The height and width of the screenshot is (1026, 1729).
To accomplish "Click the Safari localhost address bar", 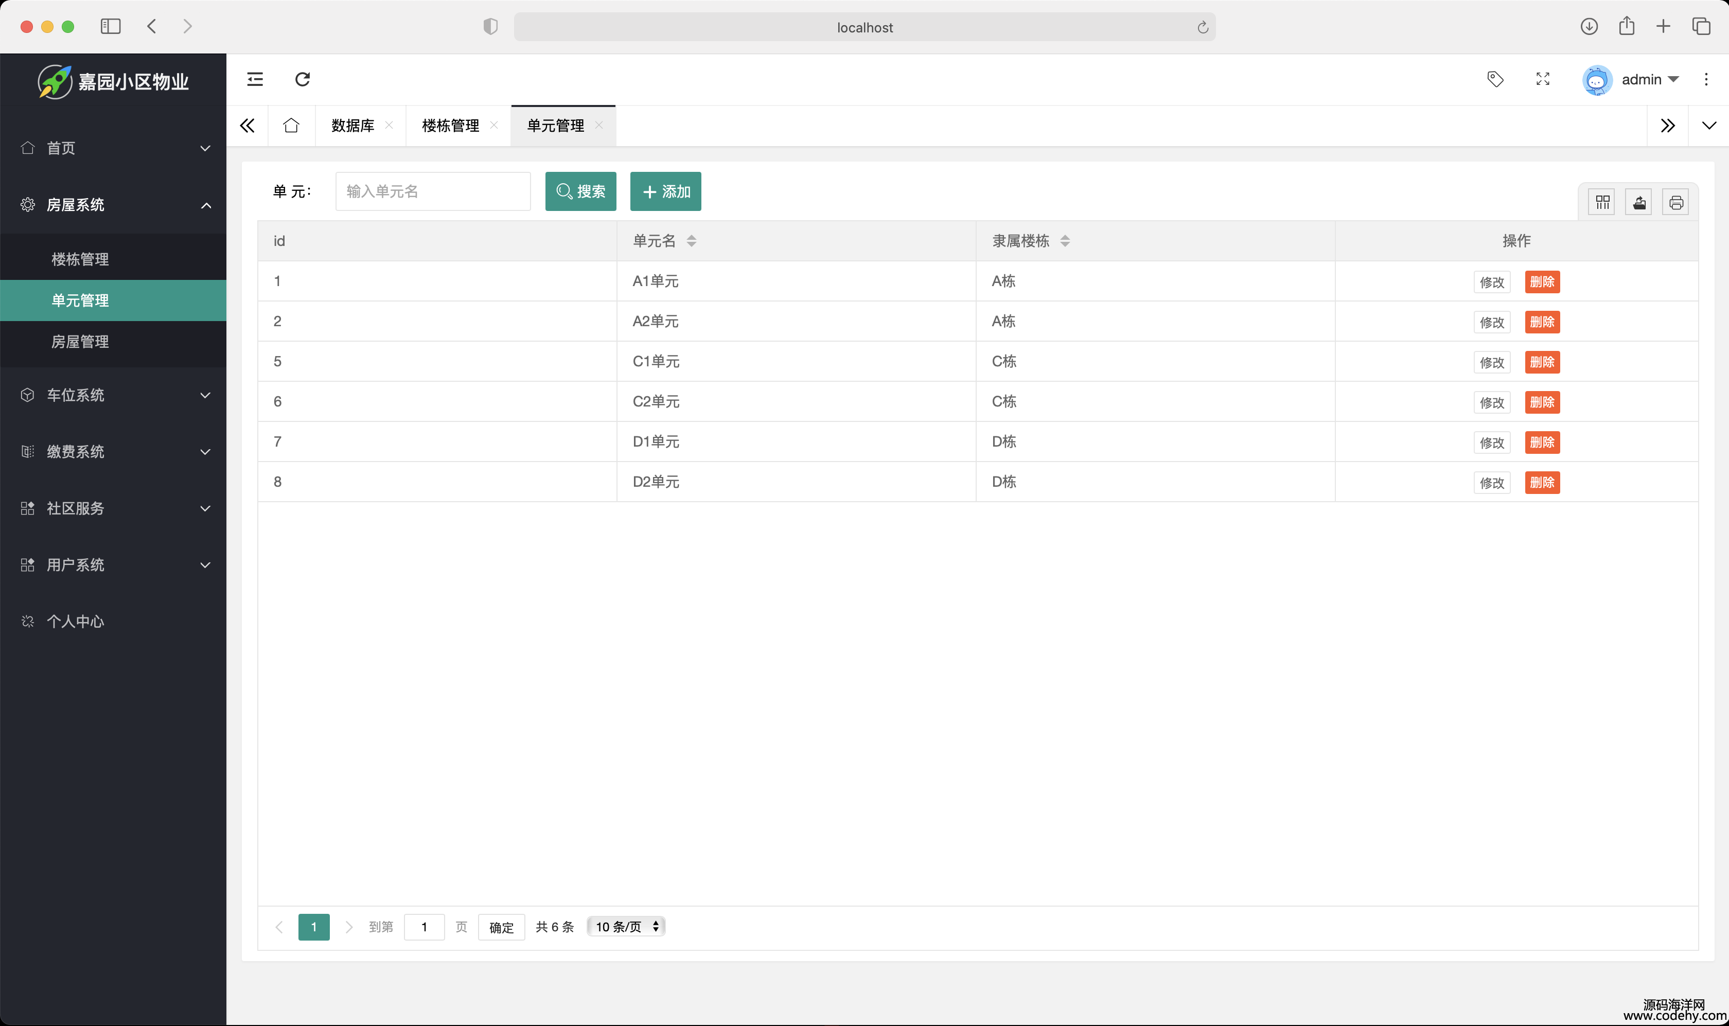I will [864, 27].
